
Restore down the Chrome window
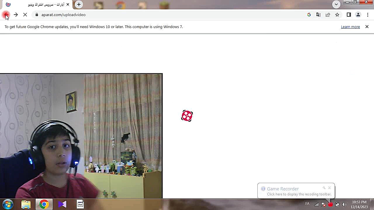tap(355, 2)
